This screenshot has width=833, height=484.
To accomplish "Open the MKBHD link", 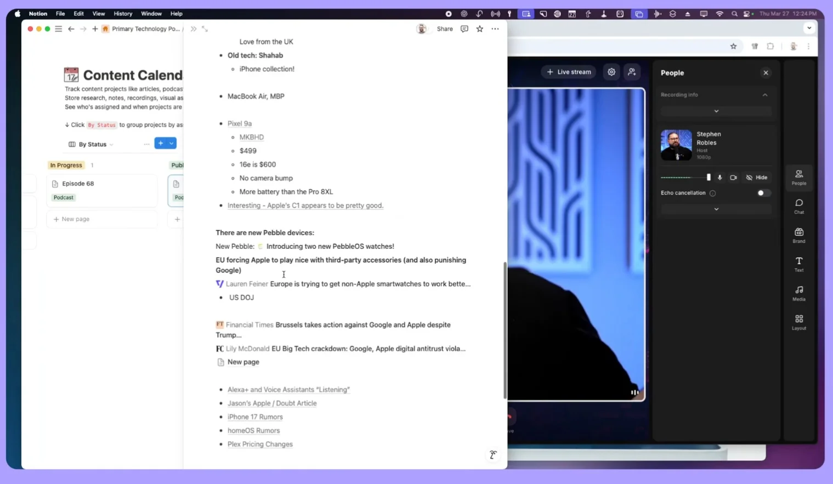I will [x=252, y=137].
